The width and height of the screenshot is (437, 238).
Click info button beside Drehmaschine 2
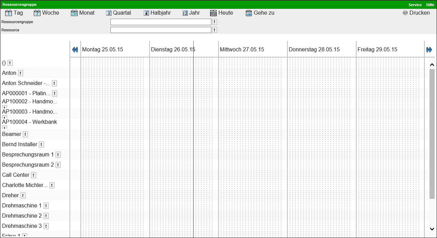click(x=46, y=216)
